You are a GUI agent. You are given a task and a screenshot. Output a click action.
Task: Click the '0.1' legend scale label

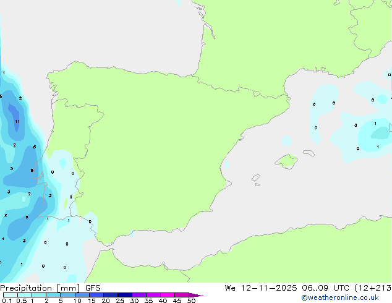point(7,301)
